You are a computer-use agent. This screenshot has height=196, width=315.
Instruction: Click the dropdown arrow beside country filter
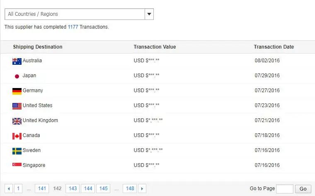pos(149,14)
